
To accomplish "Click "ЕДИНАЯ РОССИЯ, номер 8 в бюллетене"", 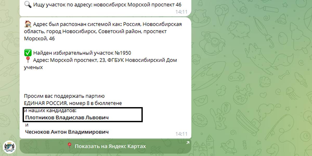I will click(73, 103).
